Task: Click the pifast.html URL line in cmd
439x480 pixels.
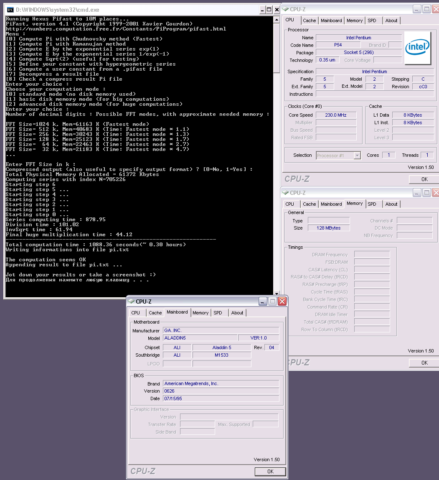Action: [x=116, y=29]
